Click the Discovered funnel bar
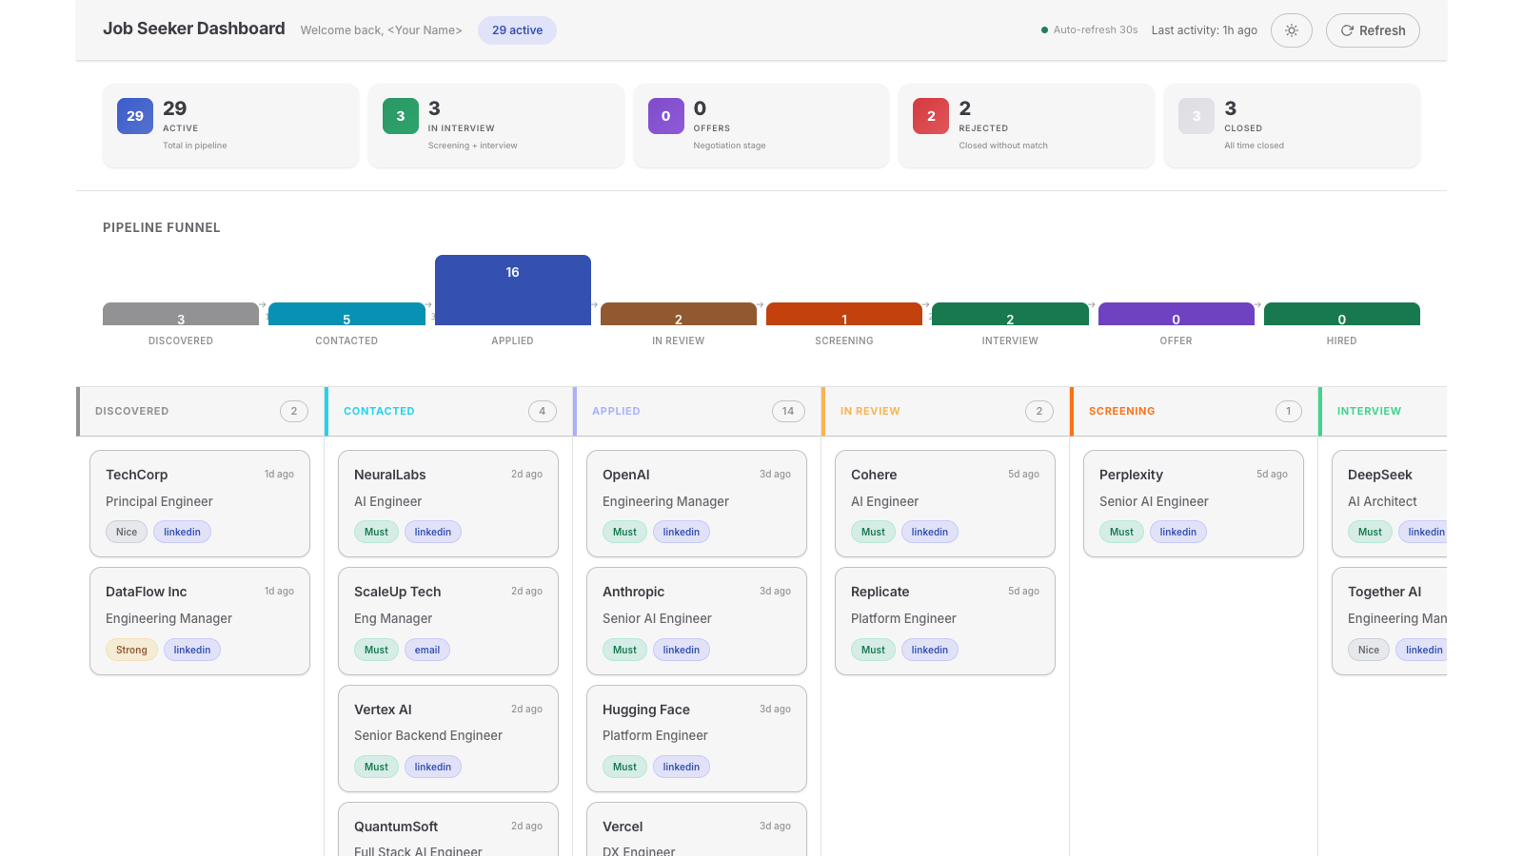Viewport: 1523px width, 856px height. pyautogui.click(x=181, y=314)
